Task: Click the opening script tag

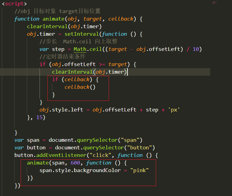Action: pyautogui.click(x=14, y=4)
